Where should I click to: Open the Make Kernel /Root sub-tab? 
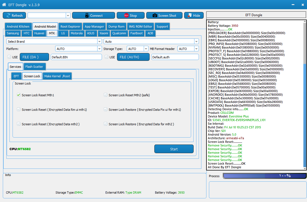pyautogui.click(x=57, y=76)
